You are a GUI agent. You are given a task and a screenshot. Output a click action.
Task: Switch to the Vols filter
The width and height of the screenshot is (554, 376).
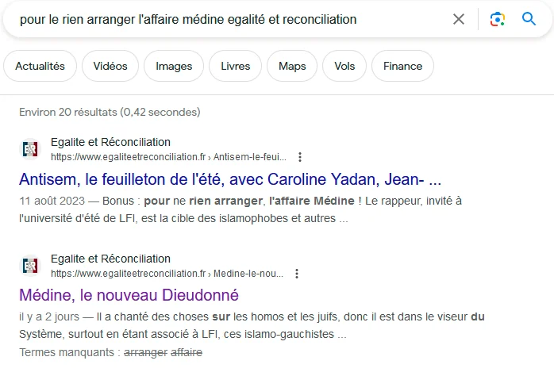click(x=344, y=66)
